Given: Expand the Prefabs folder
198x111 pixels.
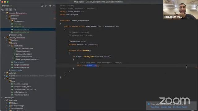Looking at the screenshot, I should click(x=7, y=40).
